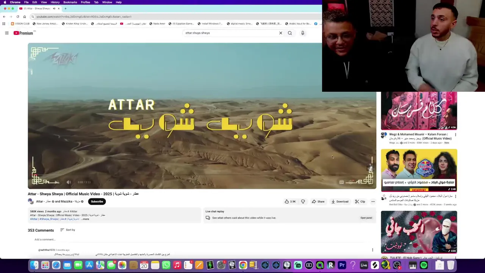
Task: Open Premiere Pro from the Dock
Action: 342,265
